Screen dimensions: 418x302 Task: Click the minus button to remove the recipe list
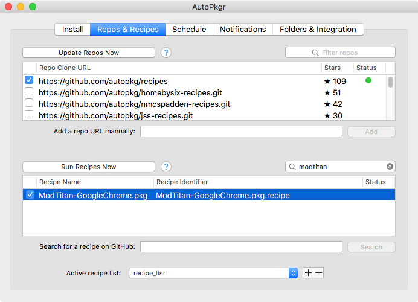[x=319, y=273]
